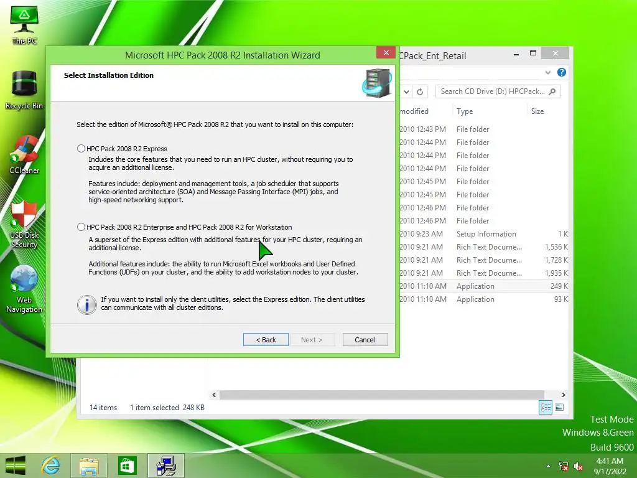Click the search magnifier icon in Explorer

(x=552, y=91)
